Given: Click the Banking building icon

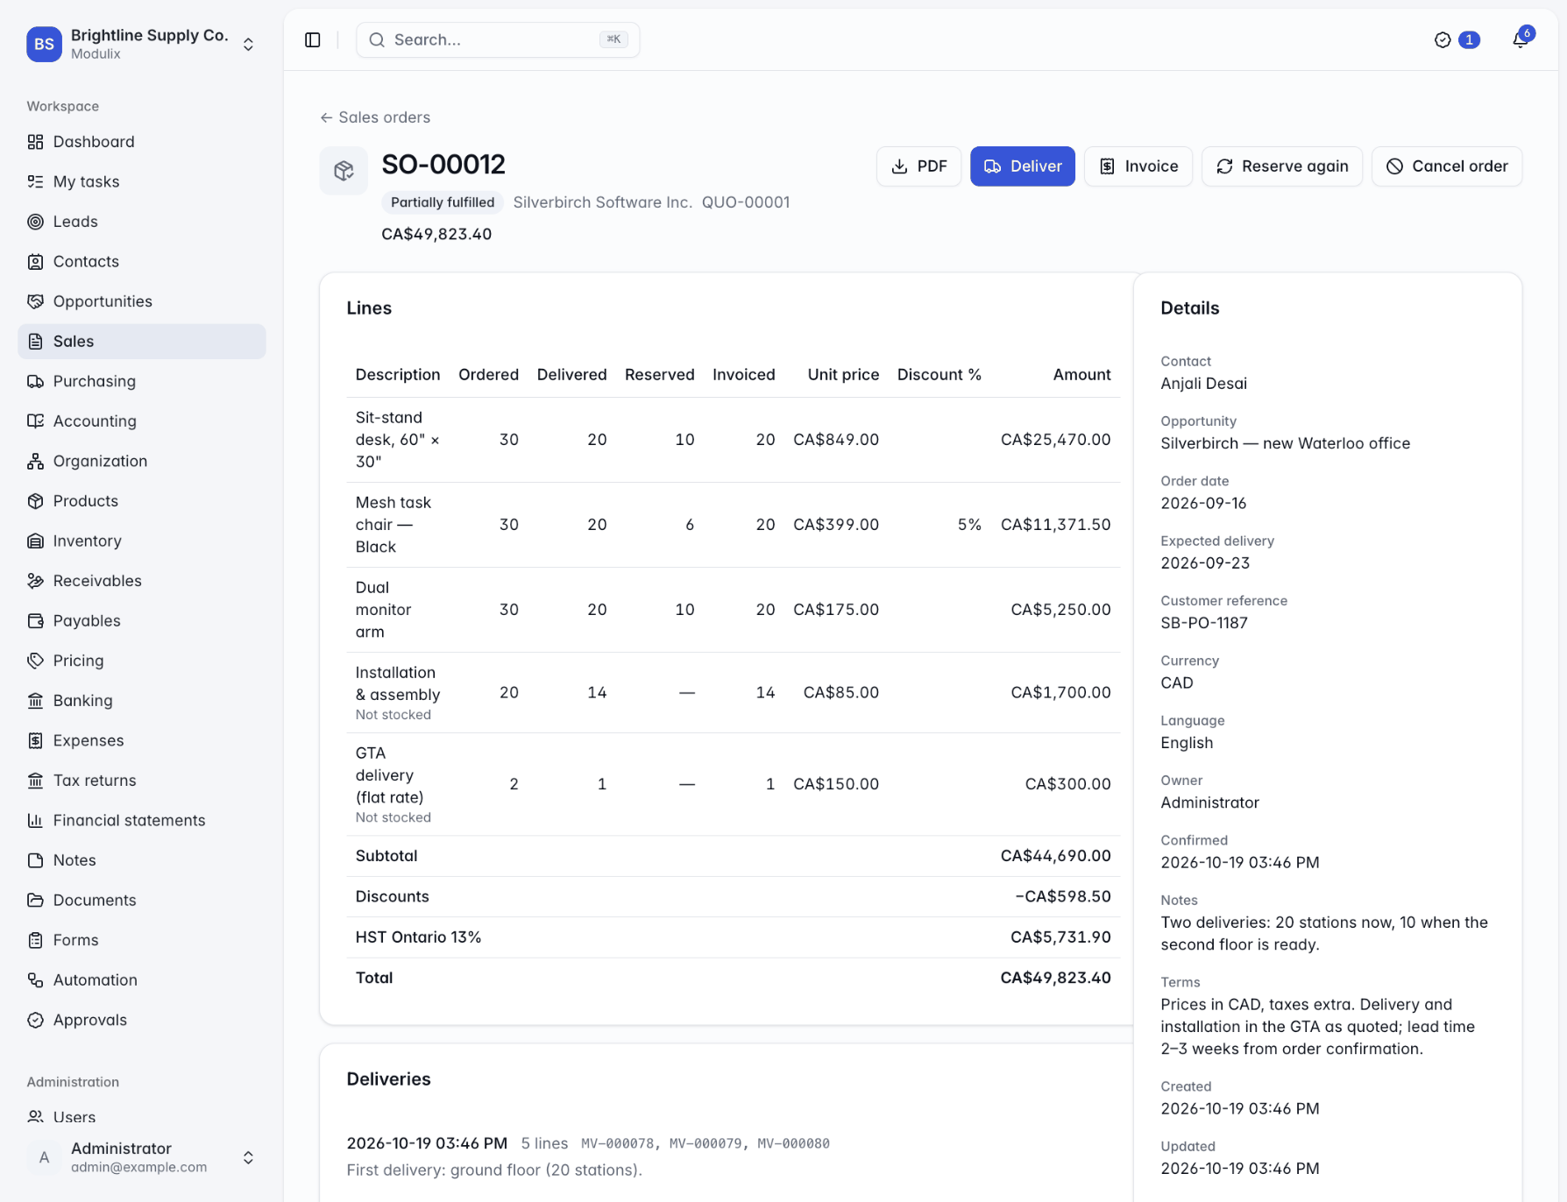Looking at the screenshot, I should (x=35, y=700).
